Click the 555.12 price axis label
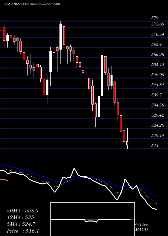168x236 pixels. tap(158, 65)
